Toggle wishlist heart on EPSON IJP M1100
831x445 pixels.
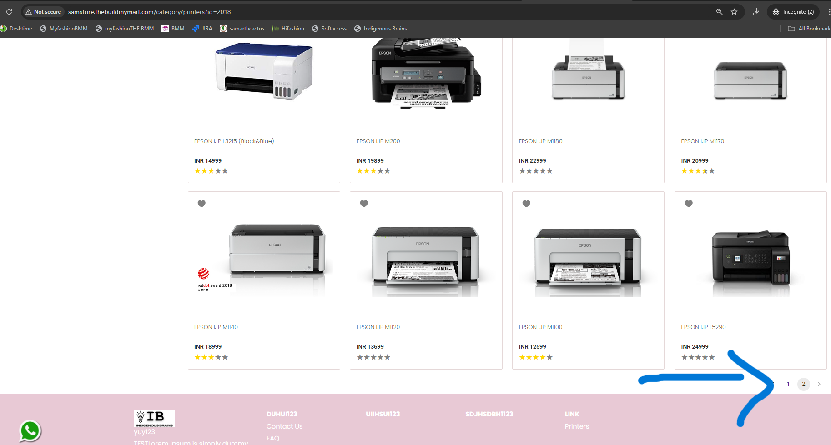point(526,204)
